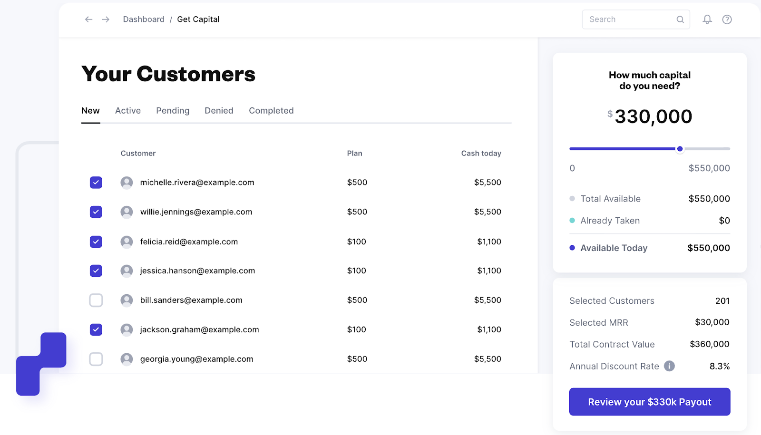This screenshot has width=761, height=435.
Task: Click the back arrow icon
Action: 88,19
